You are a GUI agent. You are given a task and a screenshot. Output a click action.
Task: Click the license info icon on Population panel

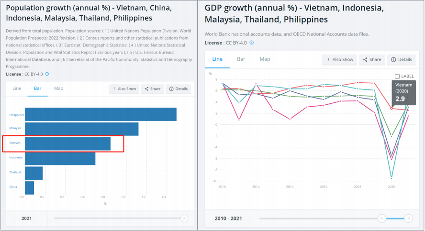point(47,74)
